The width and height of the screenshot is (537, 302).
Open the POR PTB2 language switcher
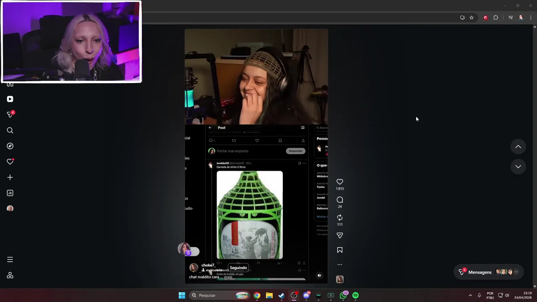point(490,295)
